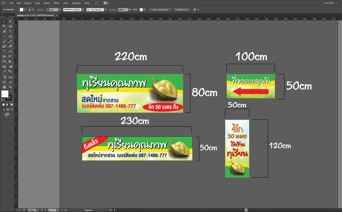Open the Effect menu
Screen dimensions: 342x212
point(57,3)
